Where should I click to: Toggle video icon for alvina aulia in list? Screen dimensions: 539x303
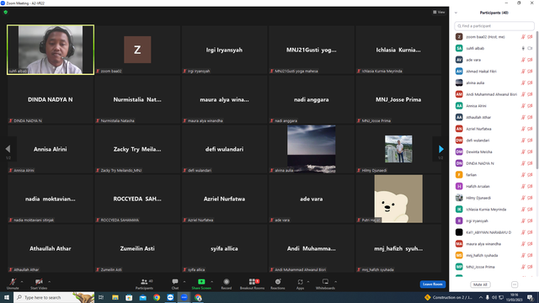[x=530, y=82]
